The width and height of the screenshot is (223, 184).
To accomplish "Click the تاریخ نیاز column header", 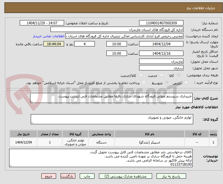I will tap(23, 134).
